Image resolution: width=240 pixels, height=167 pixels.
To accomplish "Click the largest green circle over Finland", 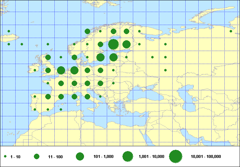I will coord(113,44).
